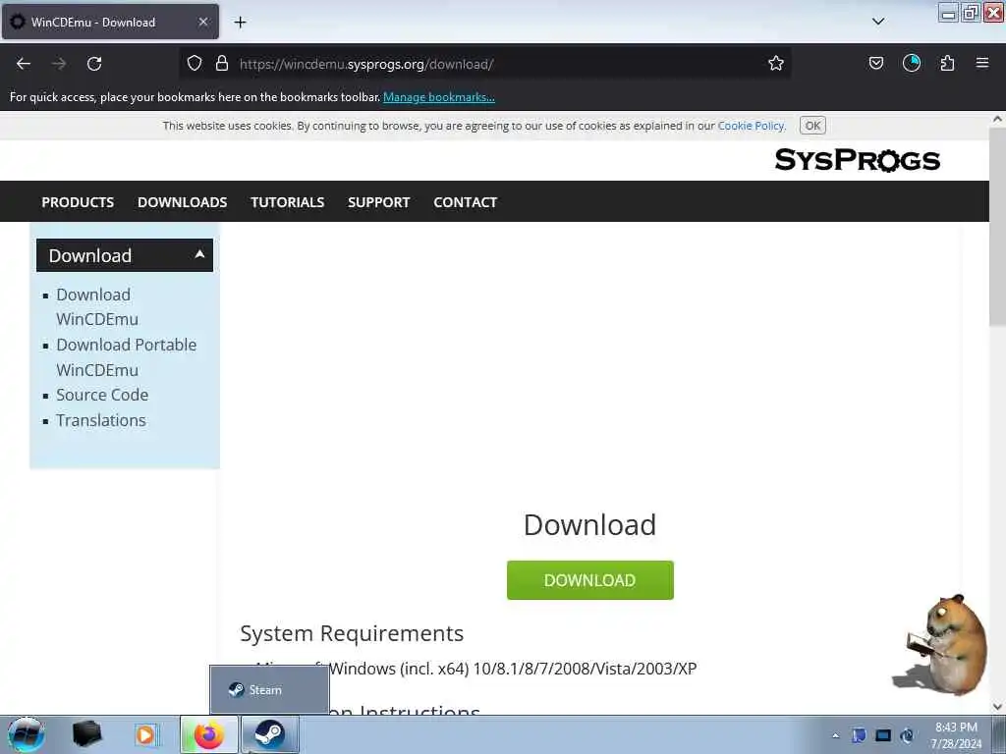Open the Firefox hamburger menu
Screen dimensions: 1006x754
(x=982, y=63)
